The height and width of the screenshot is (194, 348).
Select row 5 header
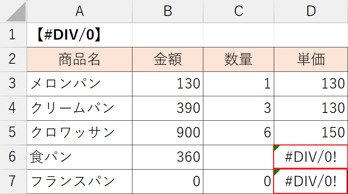[x=13, y=133]
